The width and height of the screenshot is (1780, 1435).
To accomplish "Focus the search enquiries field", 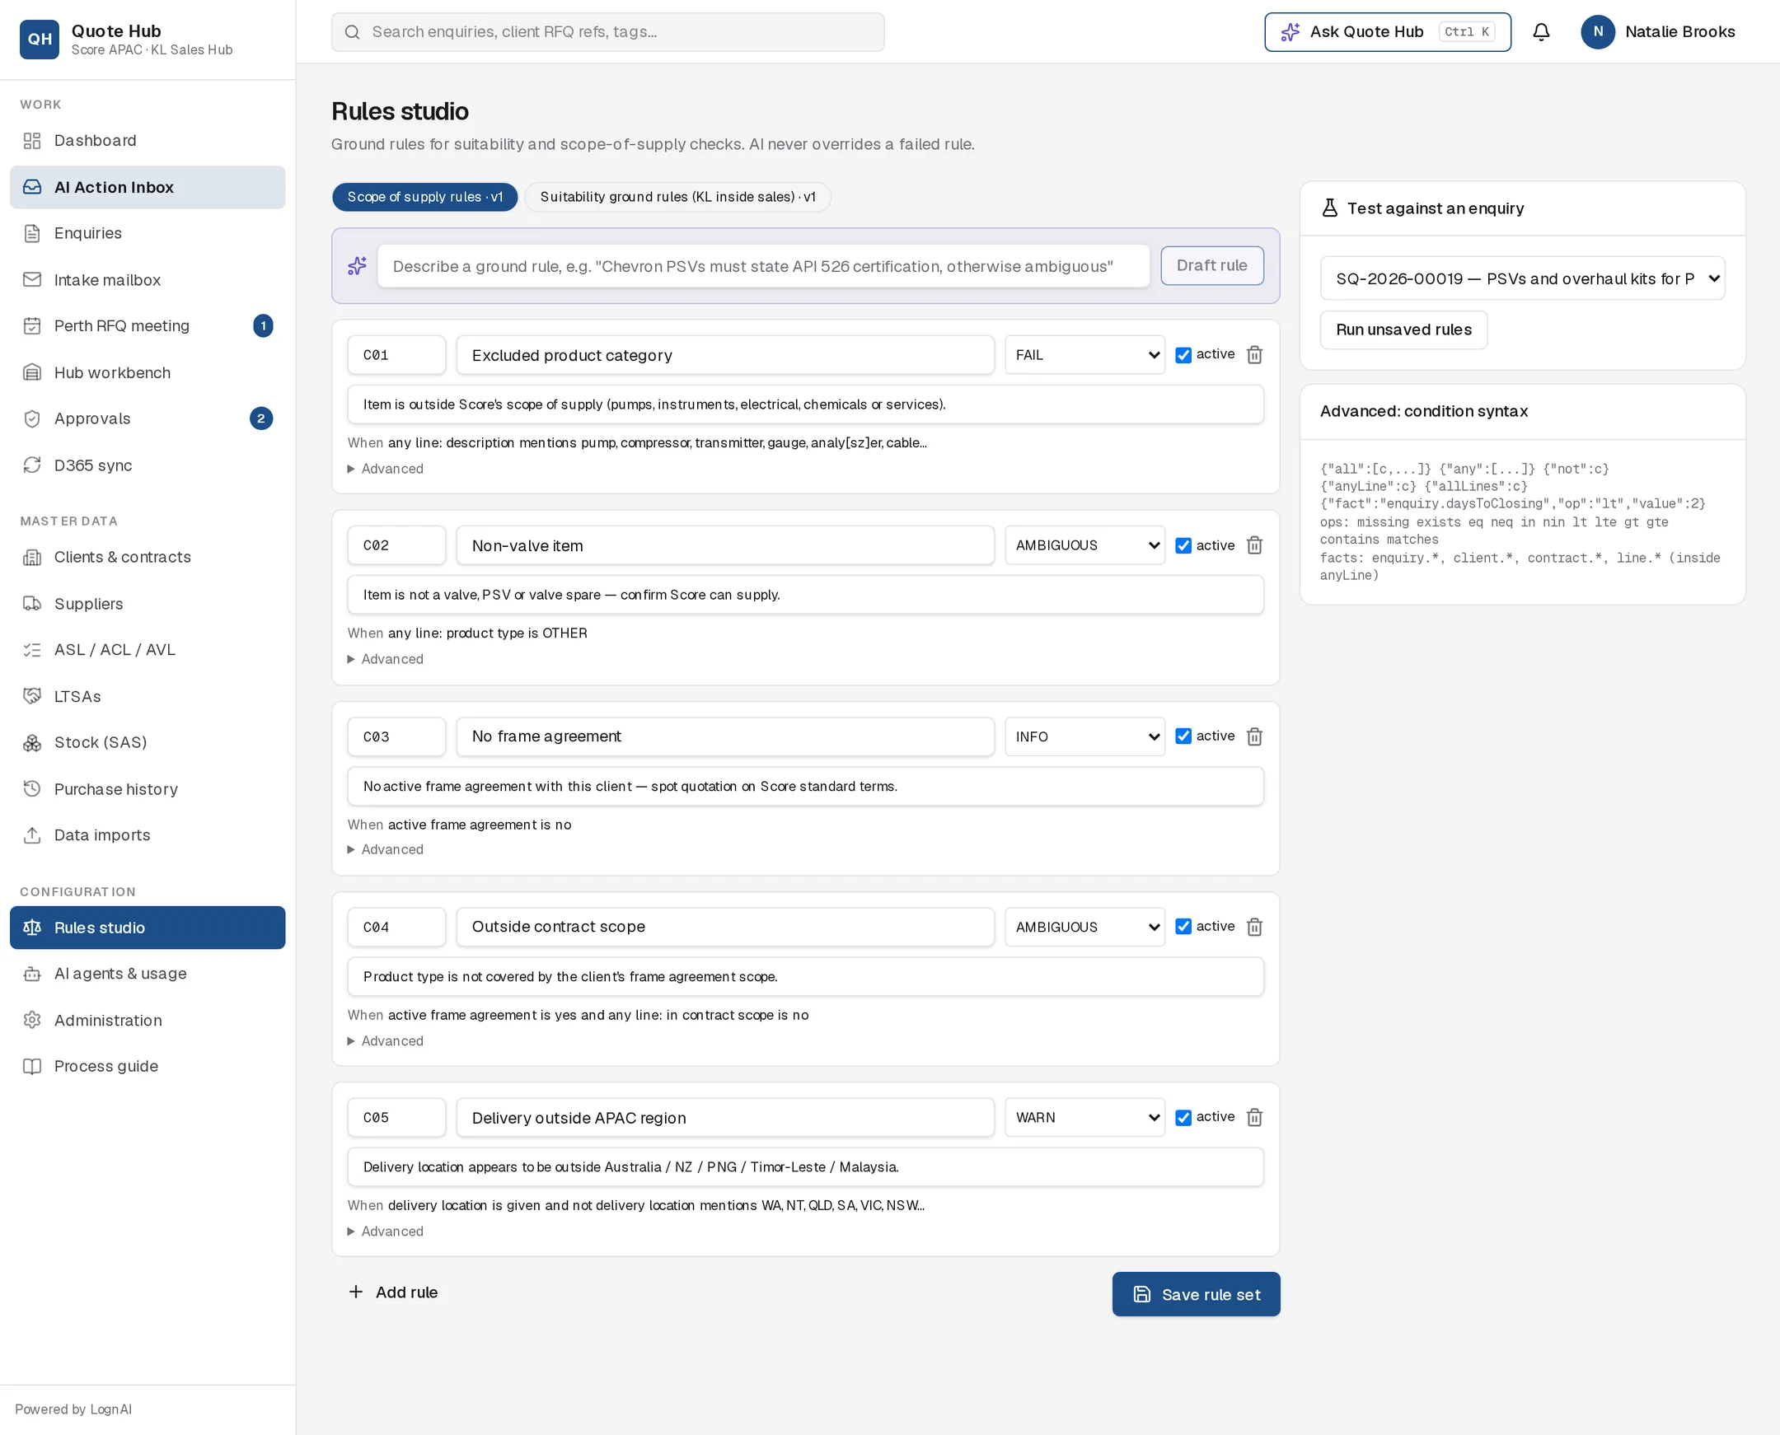I will 607,32.
